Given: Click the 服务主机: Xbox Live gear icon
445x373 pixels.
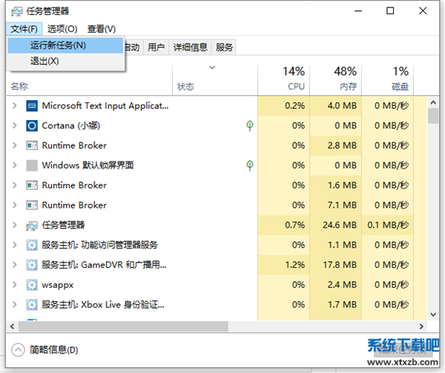Looking at the screenshot, I should (x=32, y=305).
